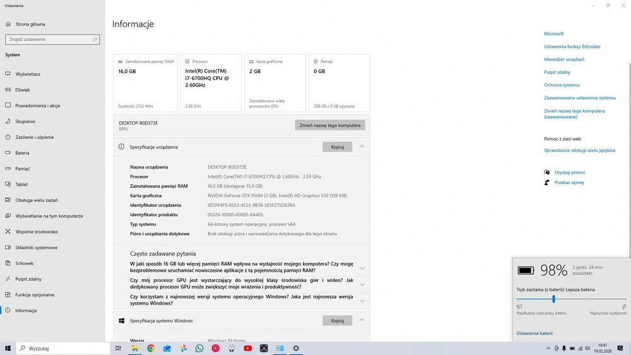Click the Informacje sidebar icon
Viewport: 631px width, 355px height.
tap(8, 310)
